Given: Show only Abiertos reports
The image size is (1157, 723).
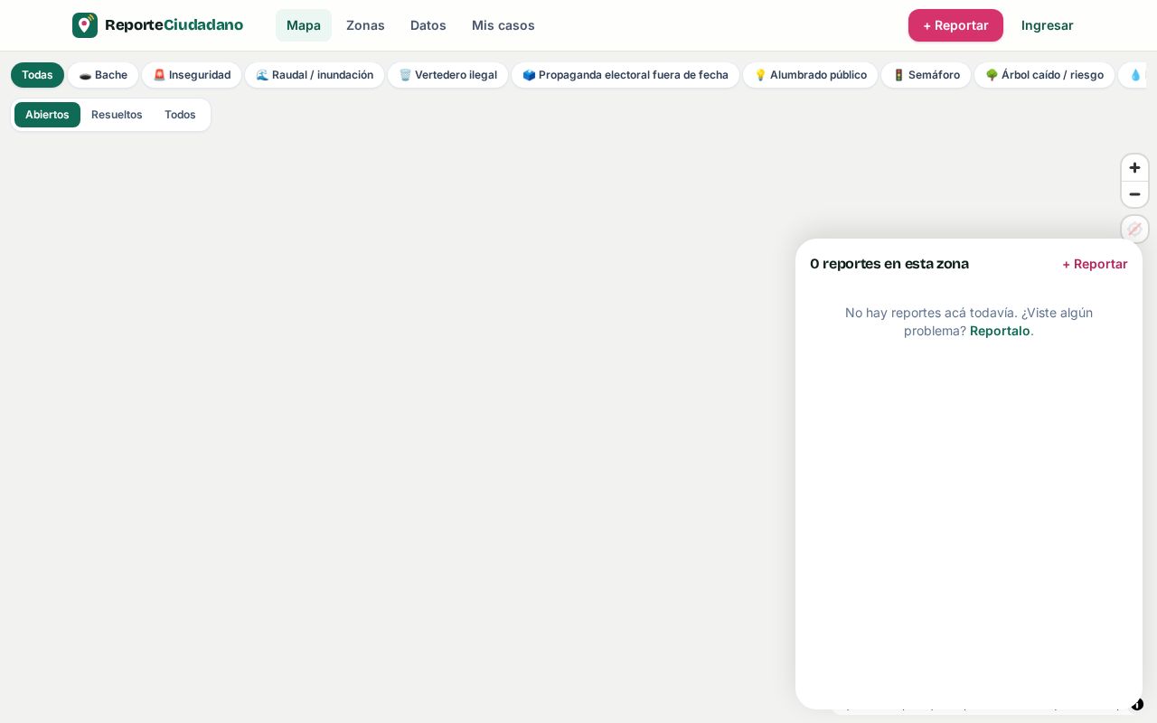Looking at the screenshot, I should [47, 115].
